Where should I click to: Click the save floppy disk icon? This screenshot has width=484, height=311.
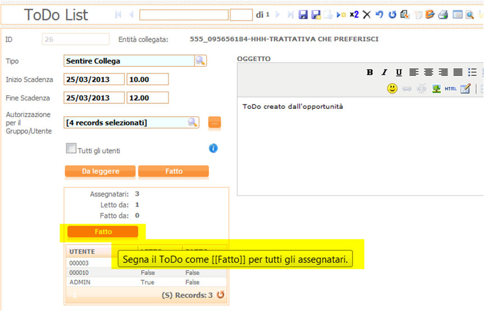[x=304, y=15]
